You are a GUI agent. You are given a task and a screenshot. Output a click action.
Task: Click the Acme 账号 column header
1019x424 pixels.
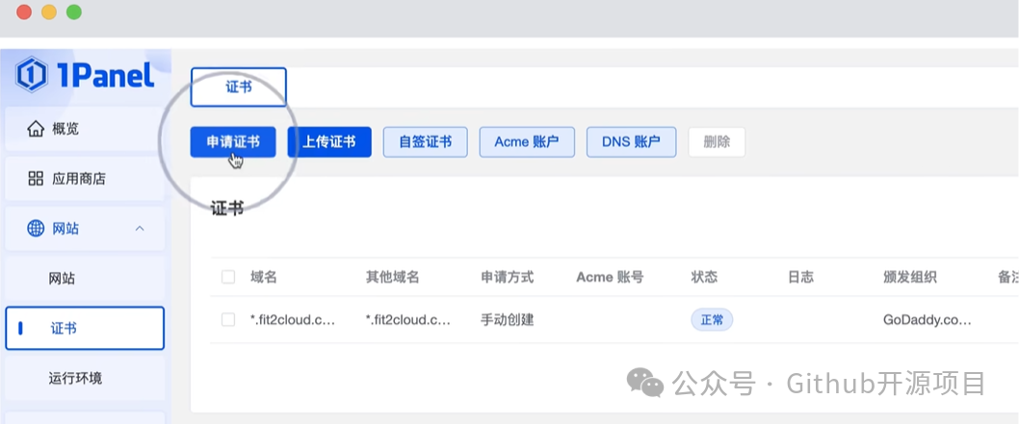pos(610,278)
